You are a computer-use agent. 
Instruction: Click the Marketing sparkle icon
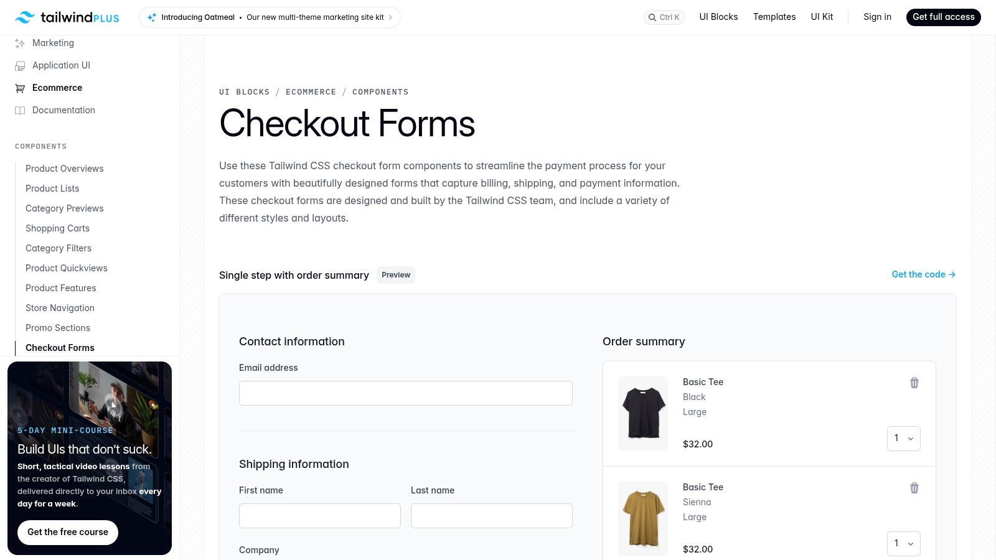[x=20, y=44]
